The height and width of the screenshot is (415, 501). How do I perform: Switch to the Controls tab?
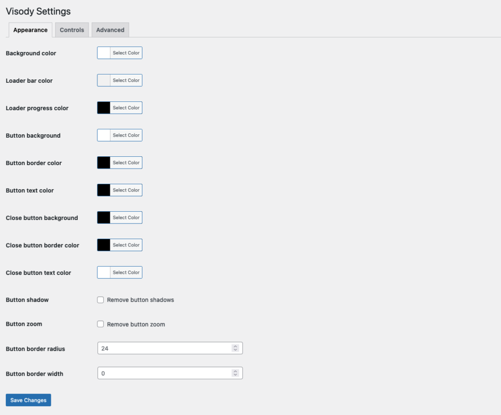coord(72,30)
